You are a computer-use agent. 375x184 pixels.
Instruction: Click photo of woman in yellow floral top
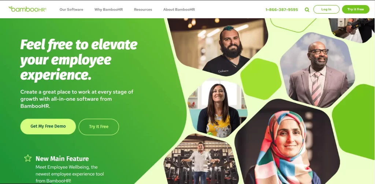(217, 109)
